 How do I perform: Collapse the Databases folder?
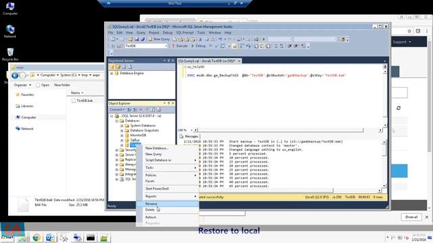pyautogui.click(x=116, y=121)
